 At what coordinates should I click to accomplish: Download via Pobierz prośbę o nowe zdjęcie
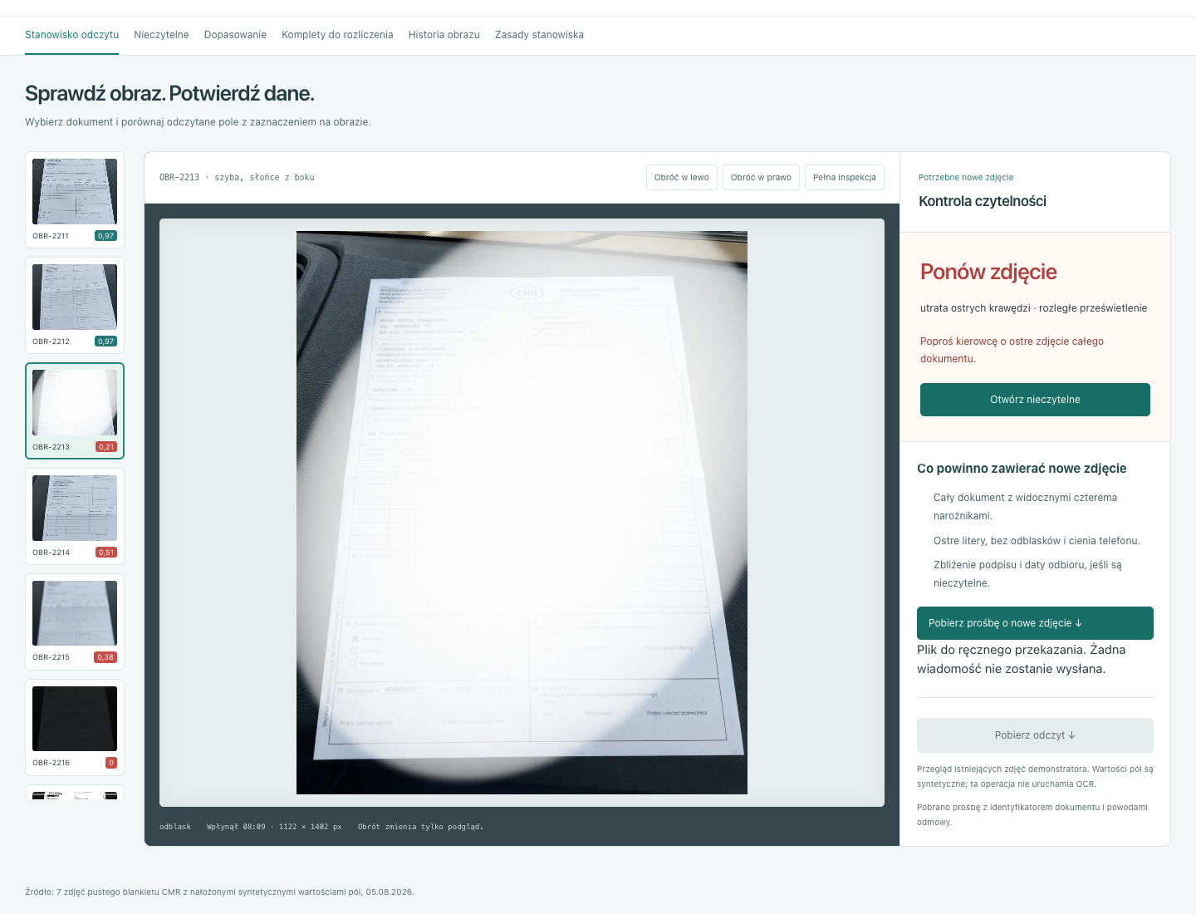[1035, 623]
